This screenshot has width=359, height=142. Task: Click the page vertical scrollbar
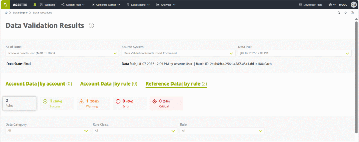coord(356,77)
